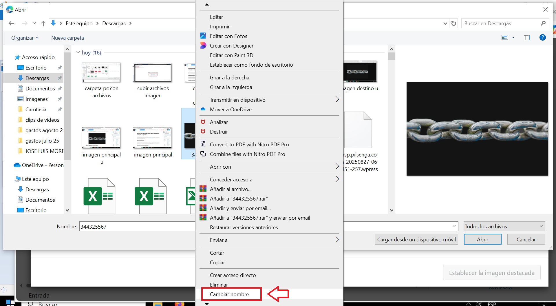Click the Back arrow in navigation bar
The image size is (556, 306).
coord(12,23)
